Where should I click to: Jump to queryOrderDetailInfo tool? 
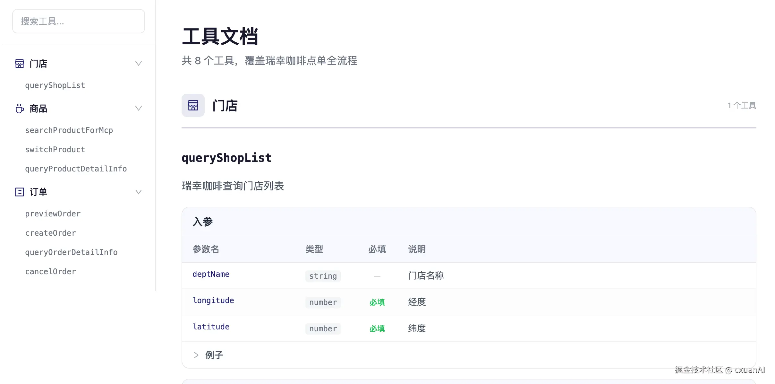click(x=71, y=252)
